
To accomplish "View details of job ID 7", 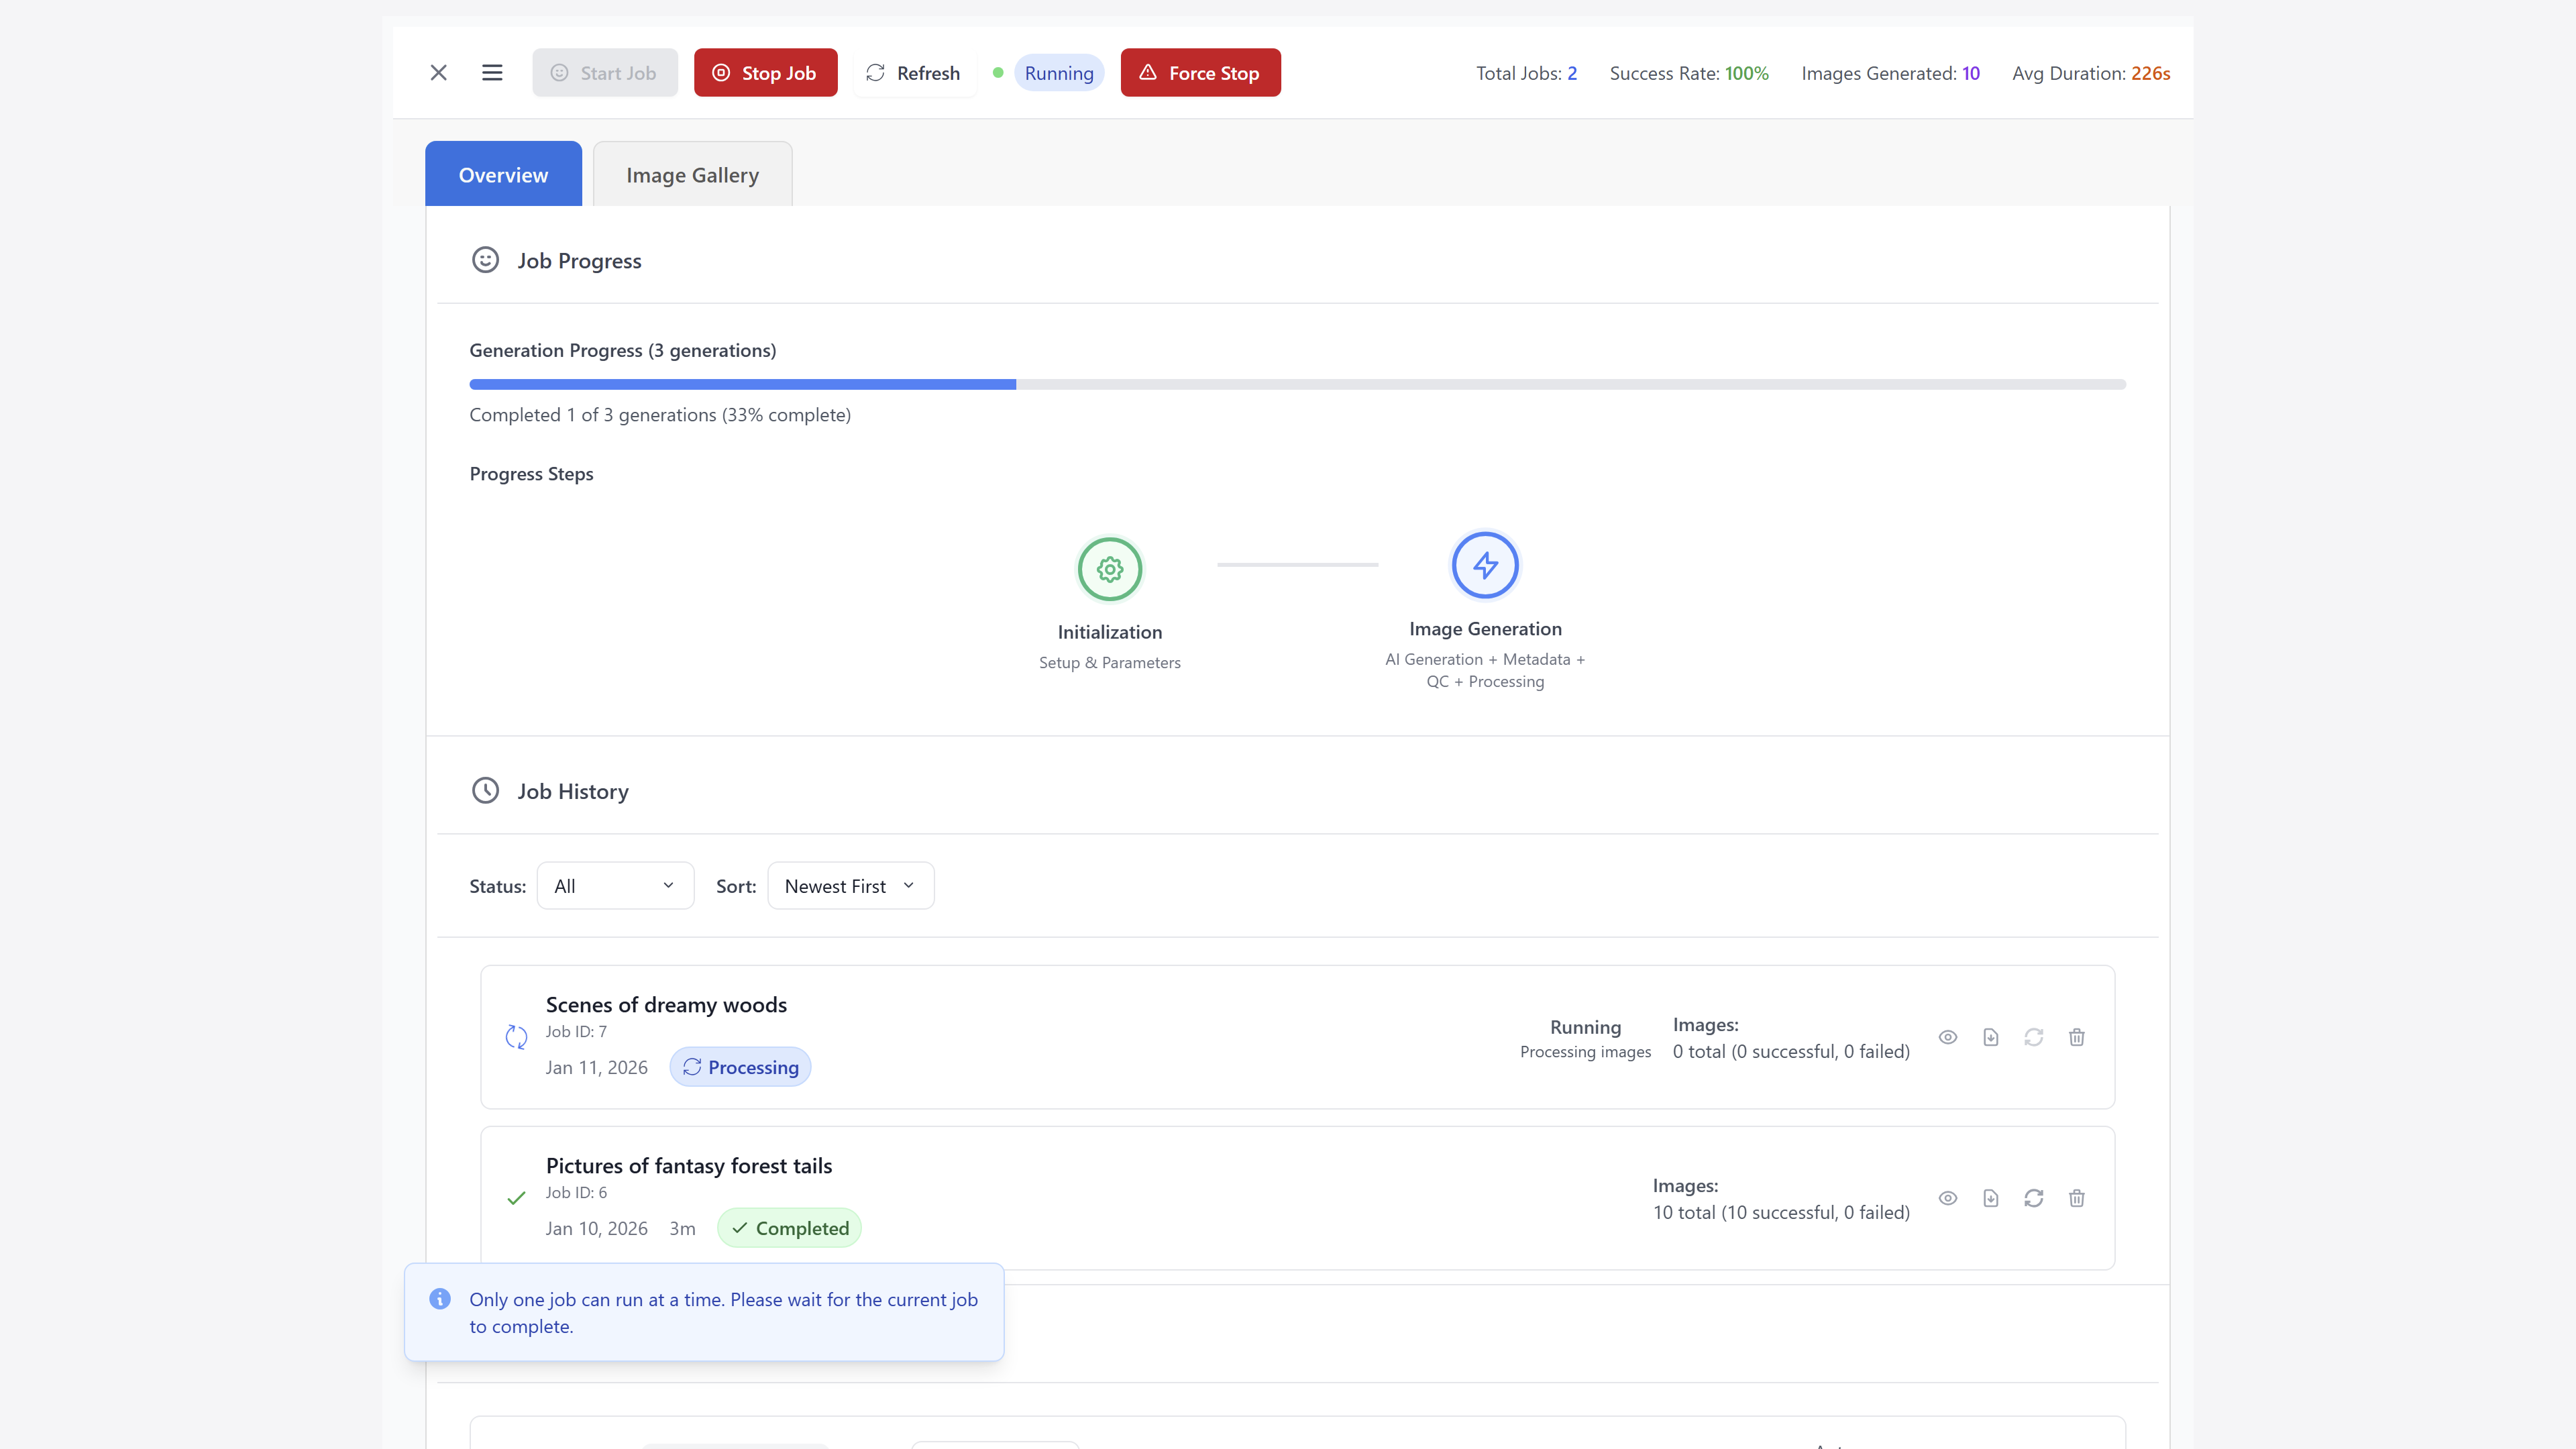I will [x=1947, y=1037].
